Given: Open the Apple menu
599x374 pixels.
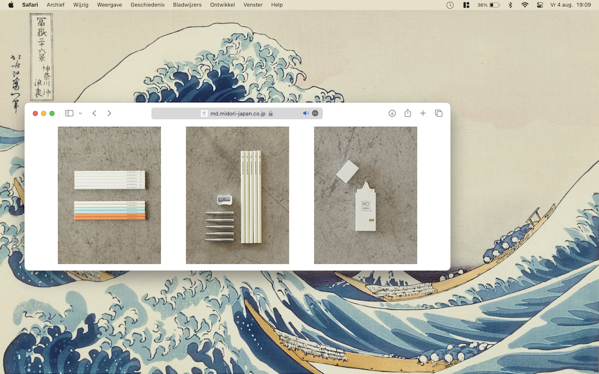Looking at the screenshot, I should 11,5.
